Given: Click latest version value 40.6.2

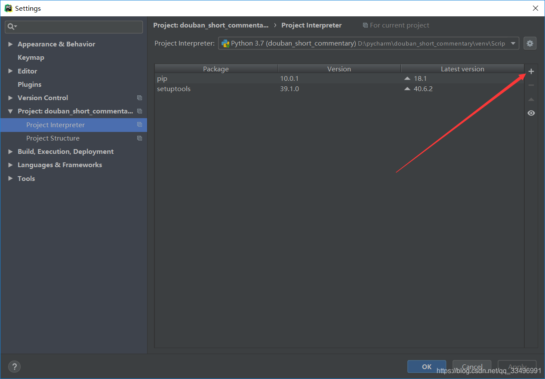Looking at the screenshot, I should click(x=423, y=89).
